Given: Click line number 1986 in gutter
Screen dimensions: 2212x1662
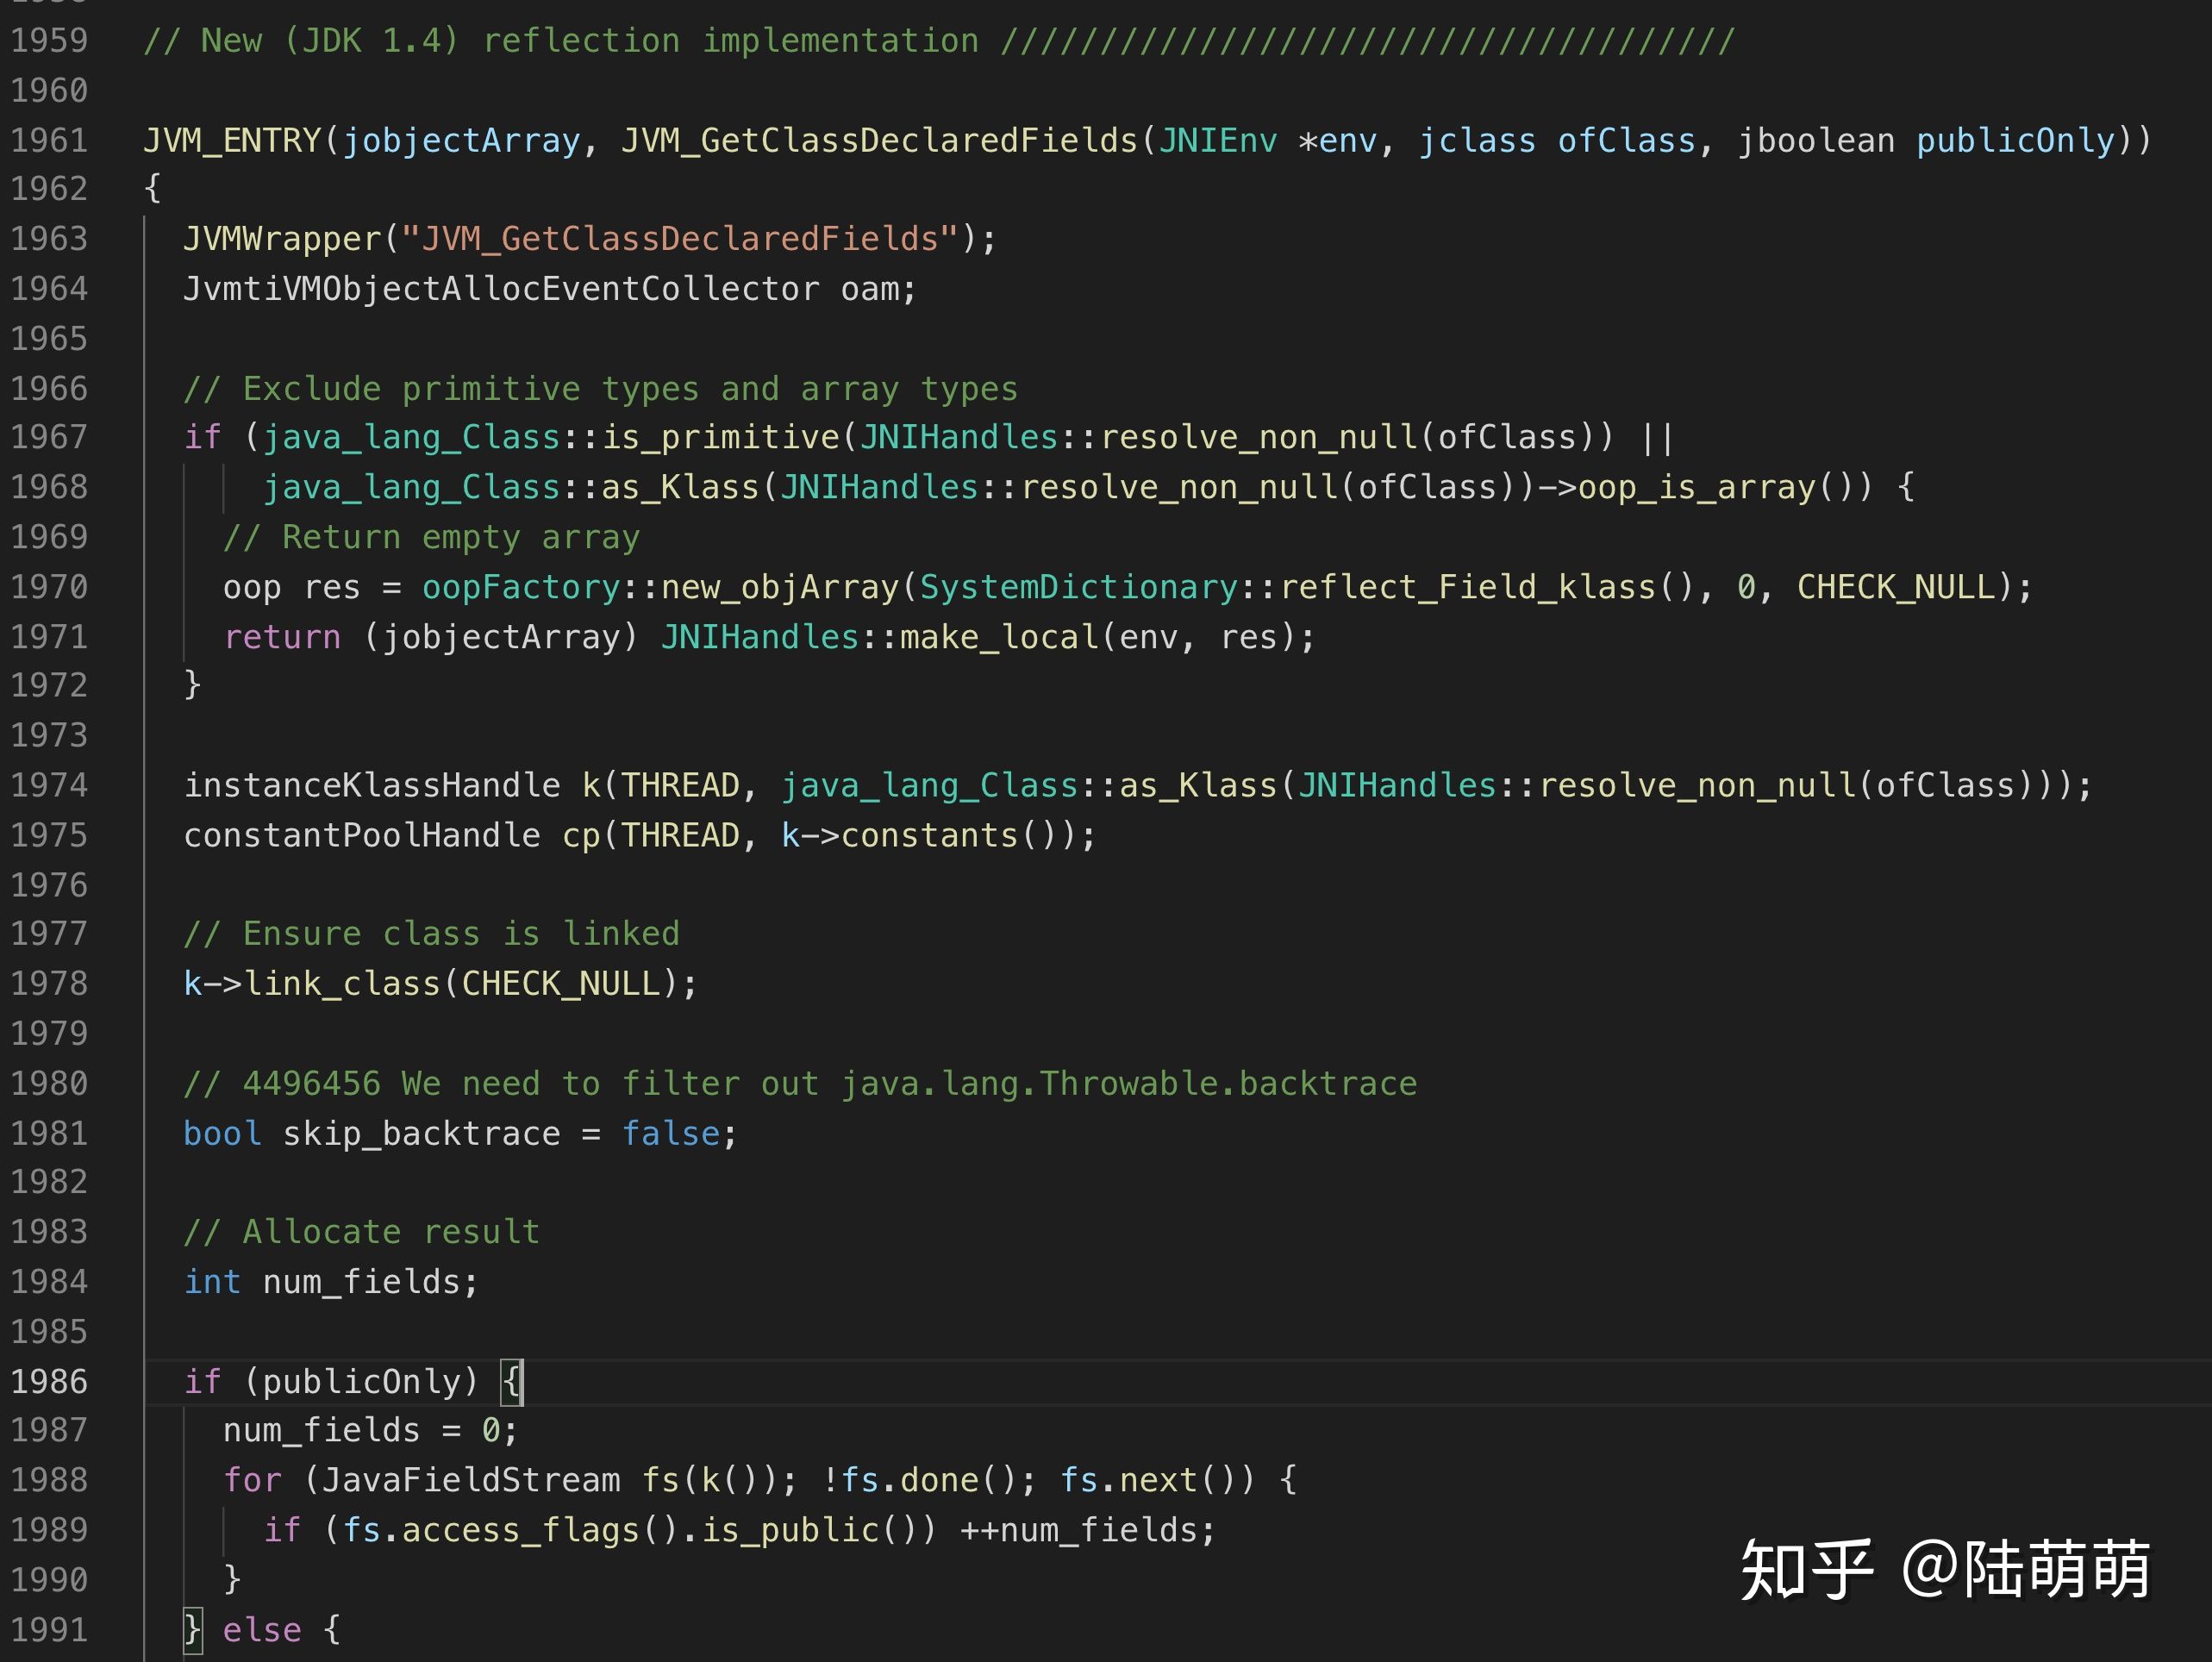Looking at the screenshot, I should (x=49, y=1381).
